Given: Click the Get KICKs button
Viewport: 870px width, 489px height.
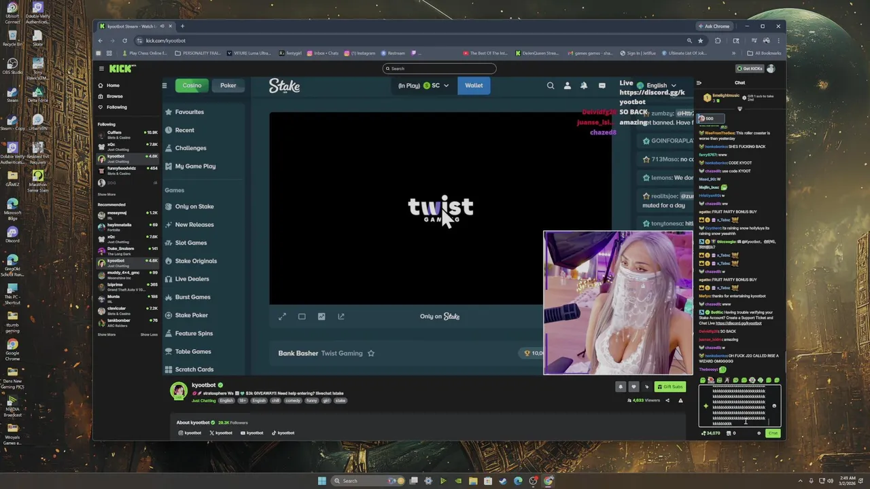Looking at the screenshot, I should 749,69.
